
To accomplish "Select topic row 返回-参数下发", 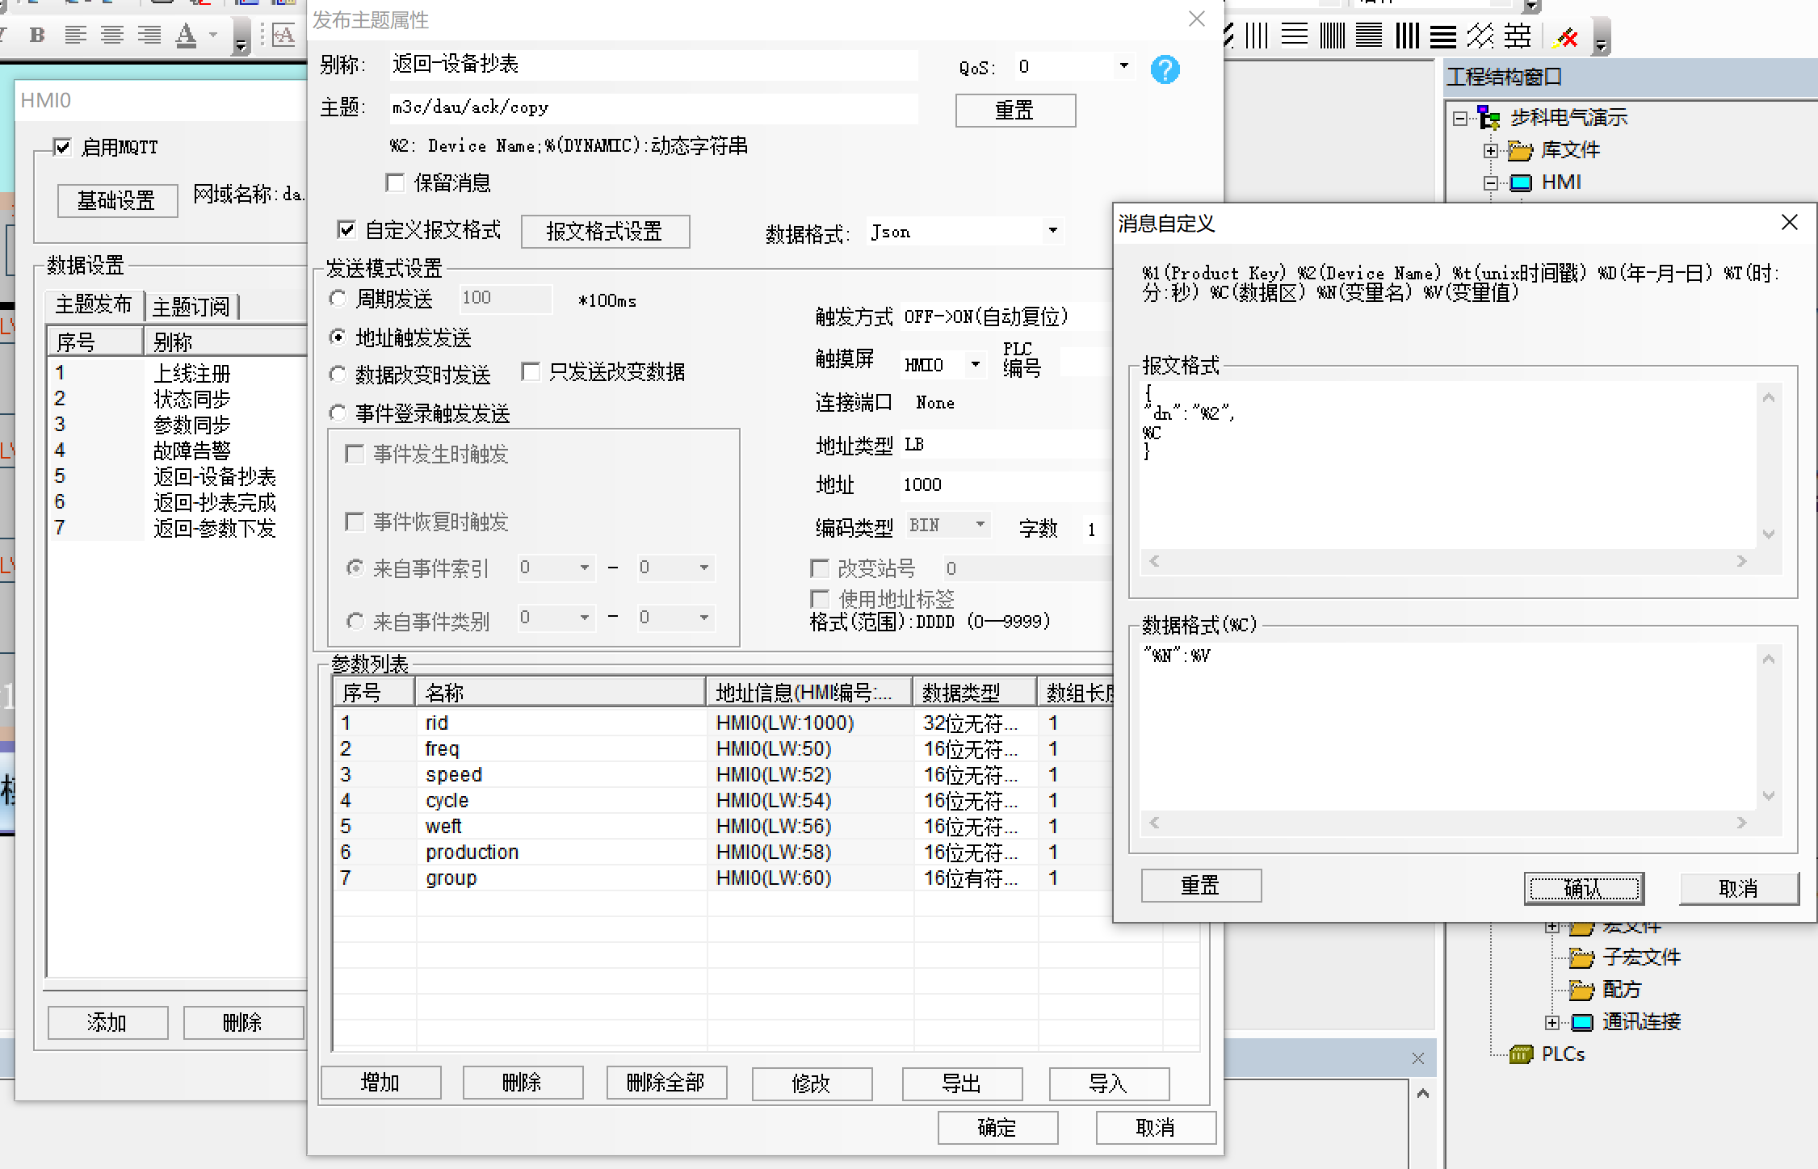I will pos(177,527).
